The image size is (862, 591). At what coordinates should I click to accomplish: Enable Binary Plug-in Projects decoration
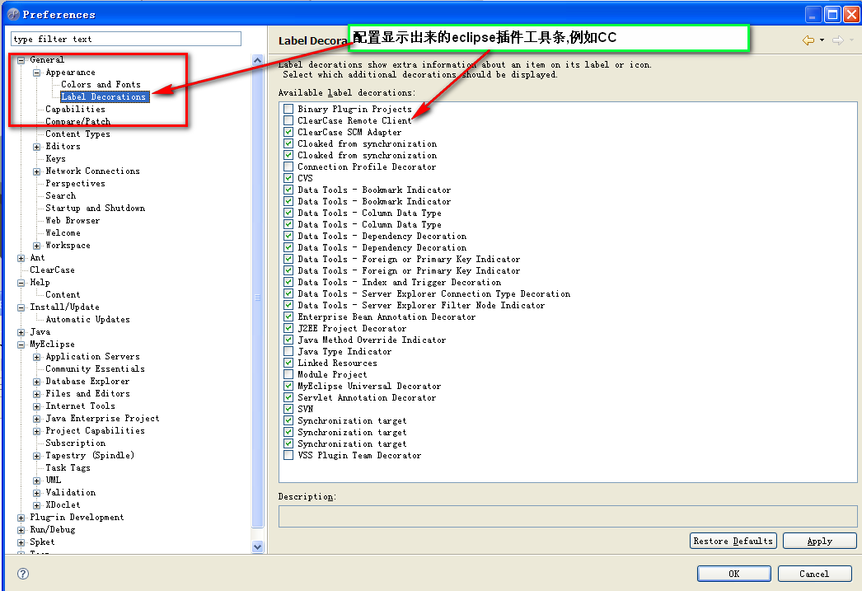tap(288, 109)
